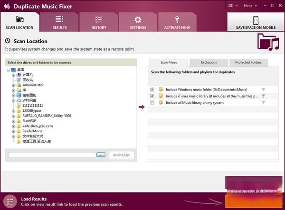Expand the ReaderMovie folder node

(14, 131)
